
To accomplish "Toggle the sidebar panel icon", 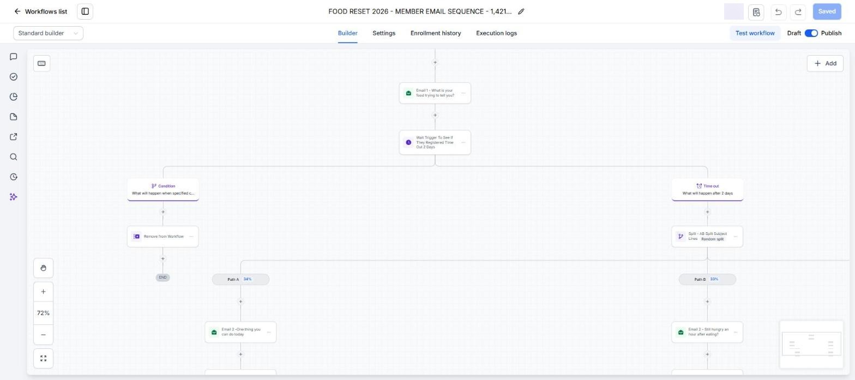I will 85,11.
